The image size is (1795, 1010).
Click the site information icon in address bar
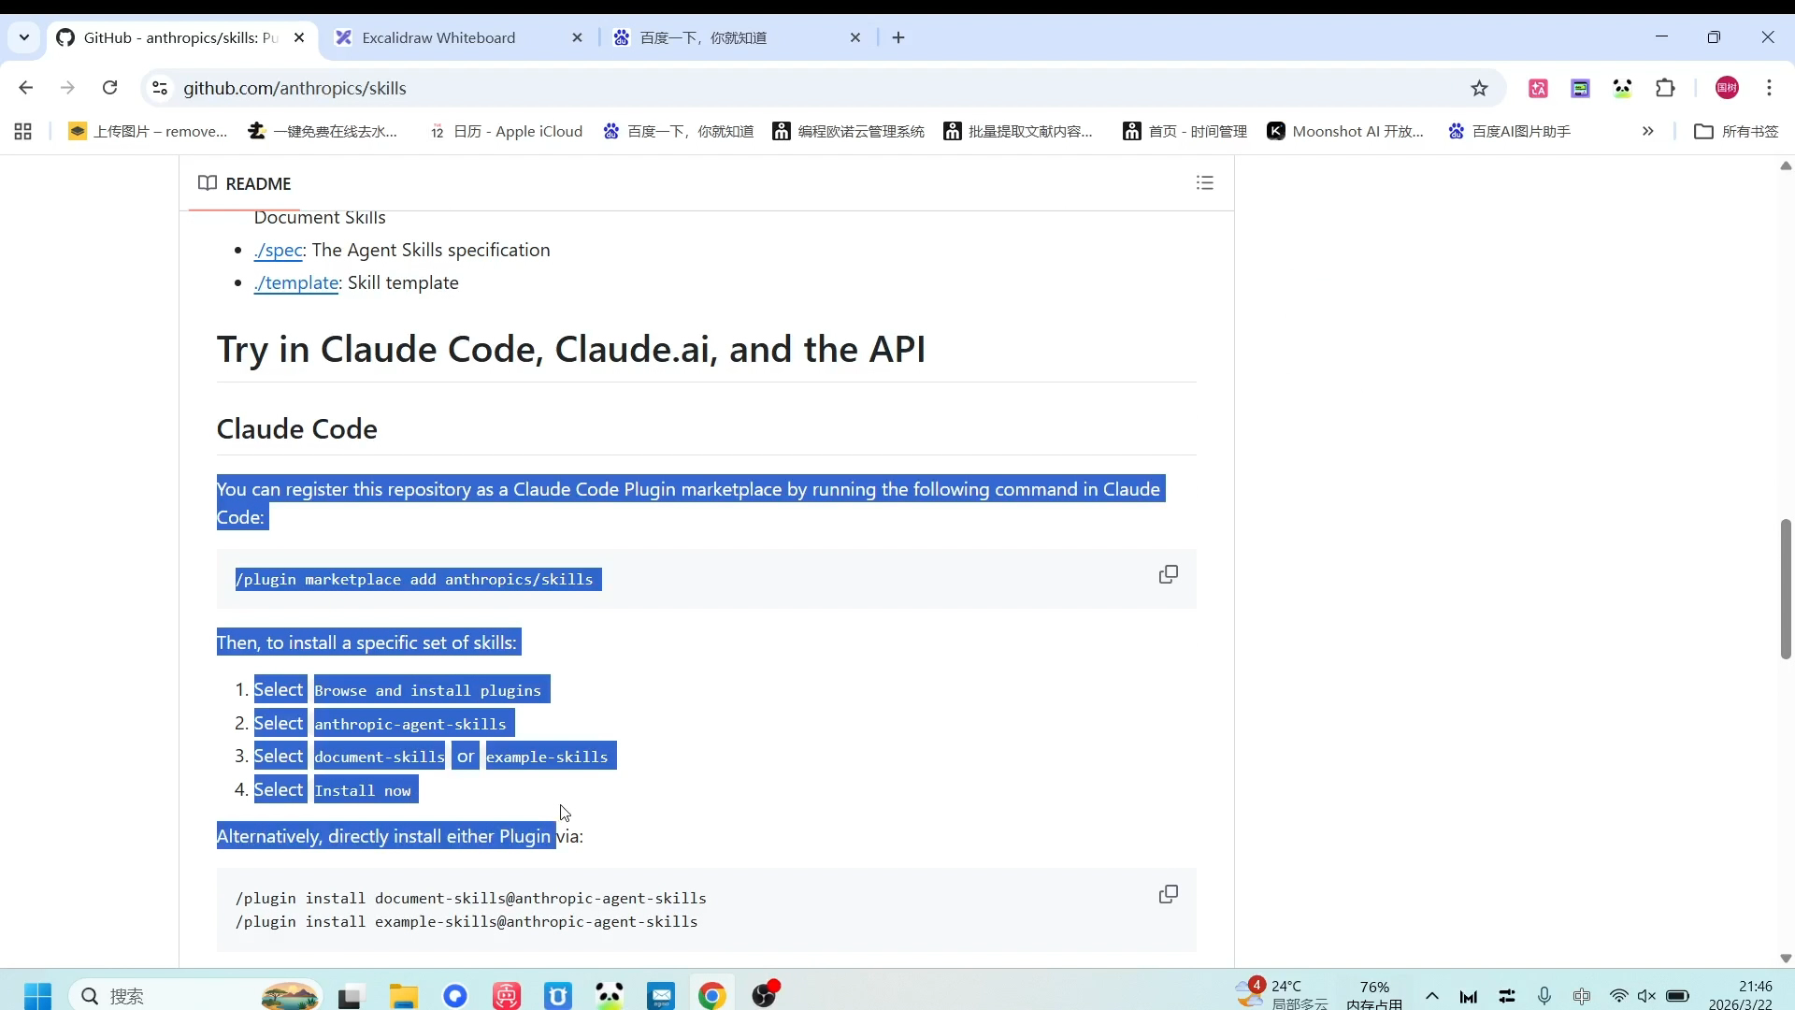160,88
